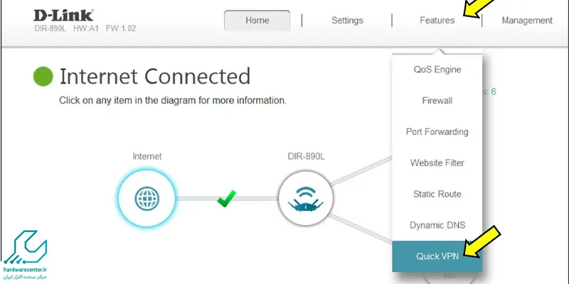Select Quick VPN menu entry
Viewport: 569px width, 284px height.
437,256
